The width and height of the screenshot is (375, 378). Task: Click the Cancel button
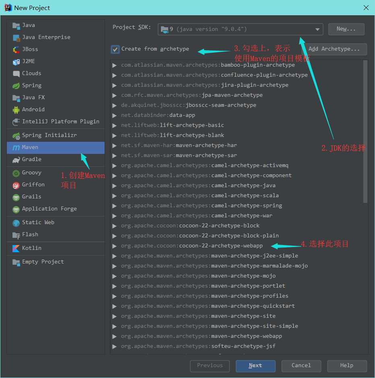301,366
